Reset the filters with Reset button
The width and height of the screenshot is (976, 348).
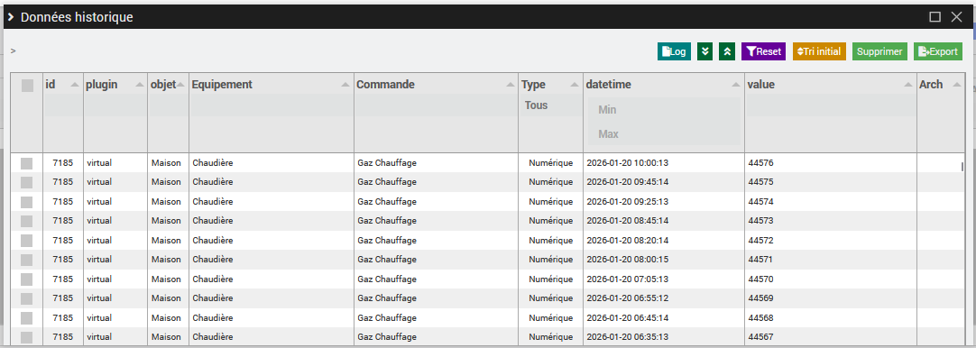click(764, 51)
